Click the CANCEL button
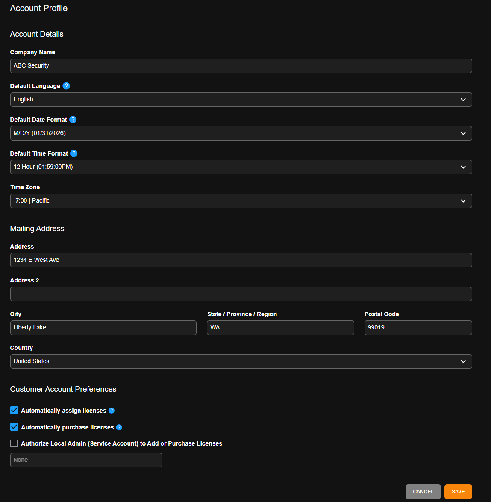The width and height of the screenshot is (491, 502). [x=423, y=491]
